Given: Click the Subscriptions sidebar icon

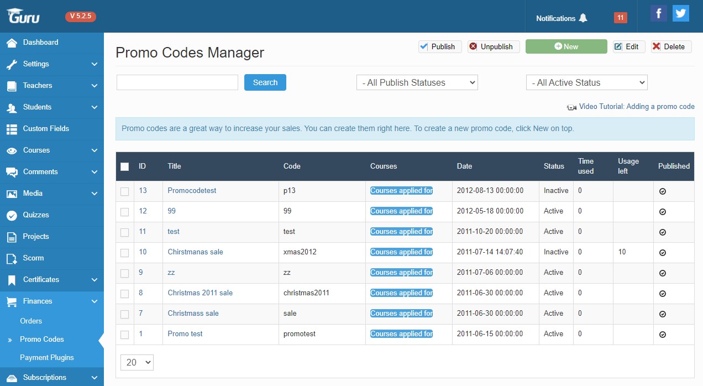Looking at the screenshot, I should pos(12,378).
